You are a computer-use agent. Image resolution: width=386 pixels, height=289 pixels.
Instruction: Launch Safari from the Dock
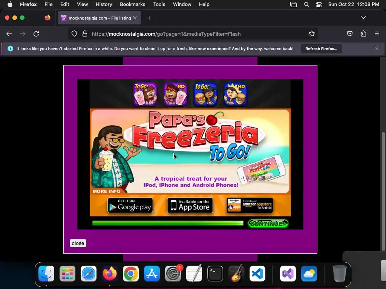pos(89,274)
